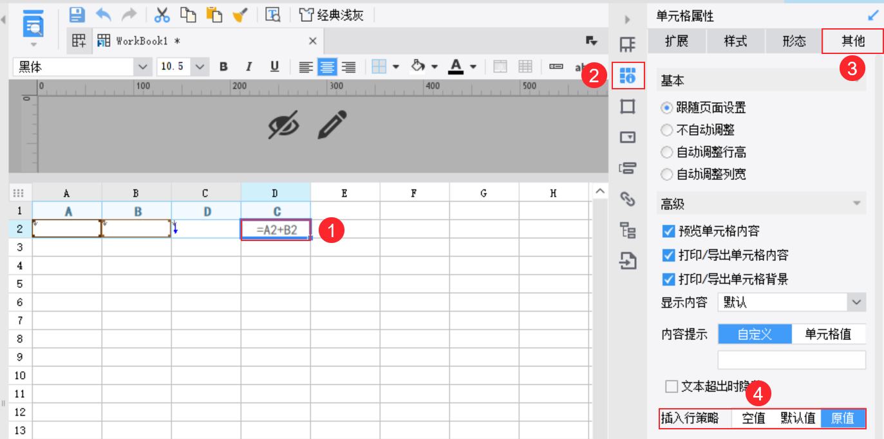
Task: Click the content hint text field
Action: point(792,360)
